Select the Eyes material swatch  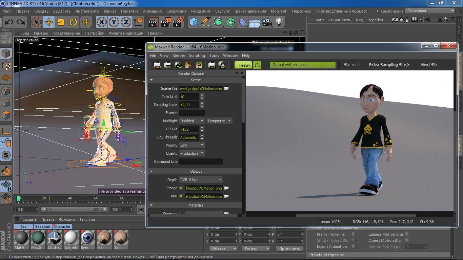click(88, 240)
